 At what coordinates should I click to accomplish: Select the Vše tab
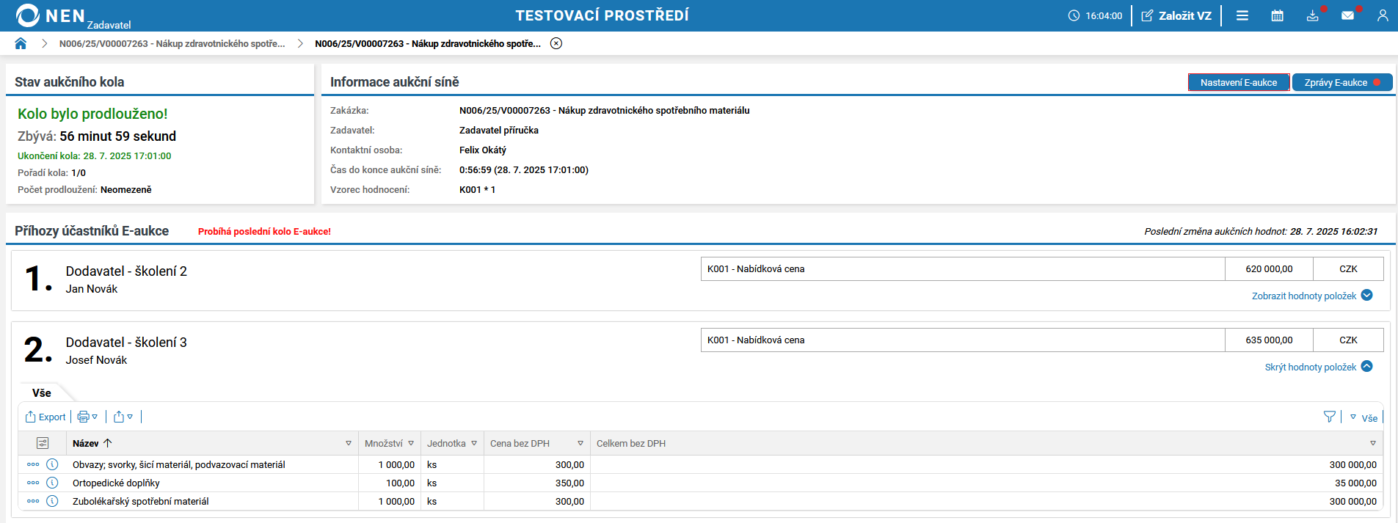[42, 393]
